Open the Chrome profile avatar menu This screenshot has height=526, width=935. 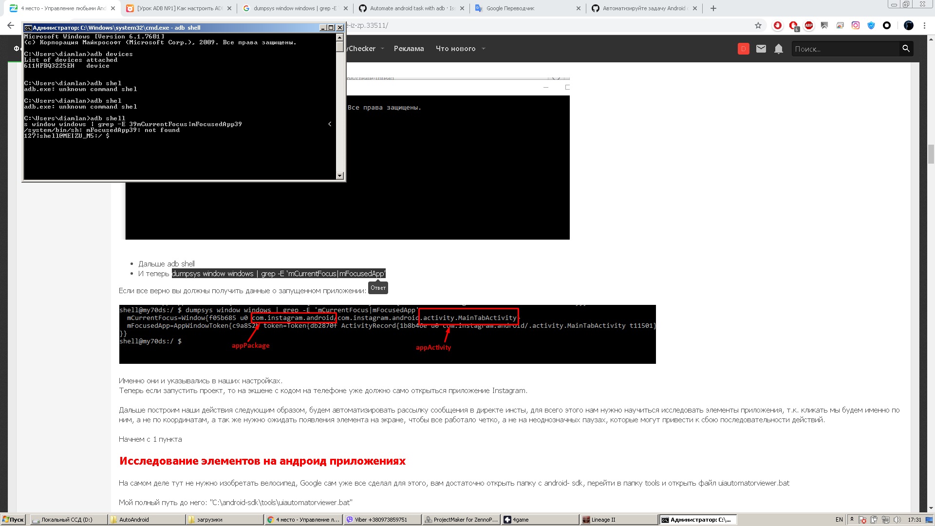pos(909,25)
